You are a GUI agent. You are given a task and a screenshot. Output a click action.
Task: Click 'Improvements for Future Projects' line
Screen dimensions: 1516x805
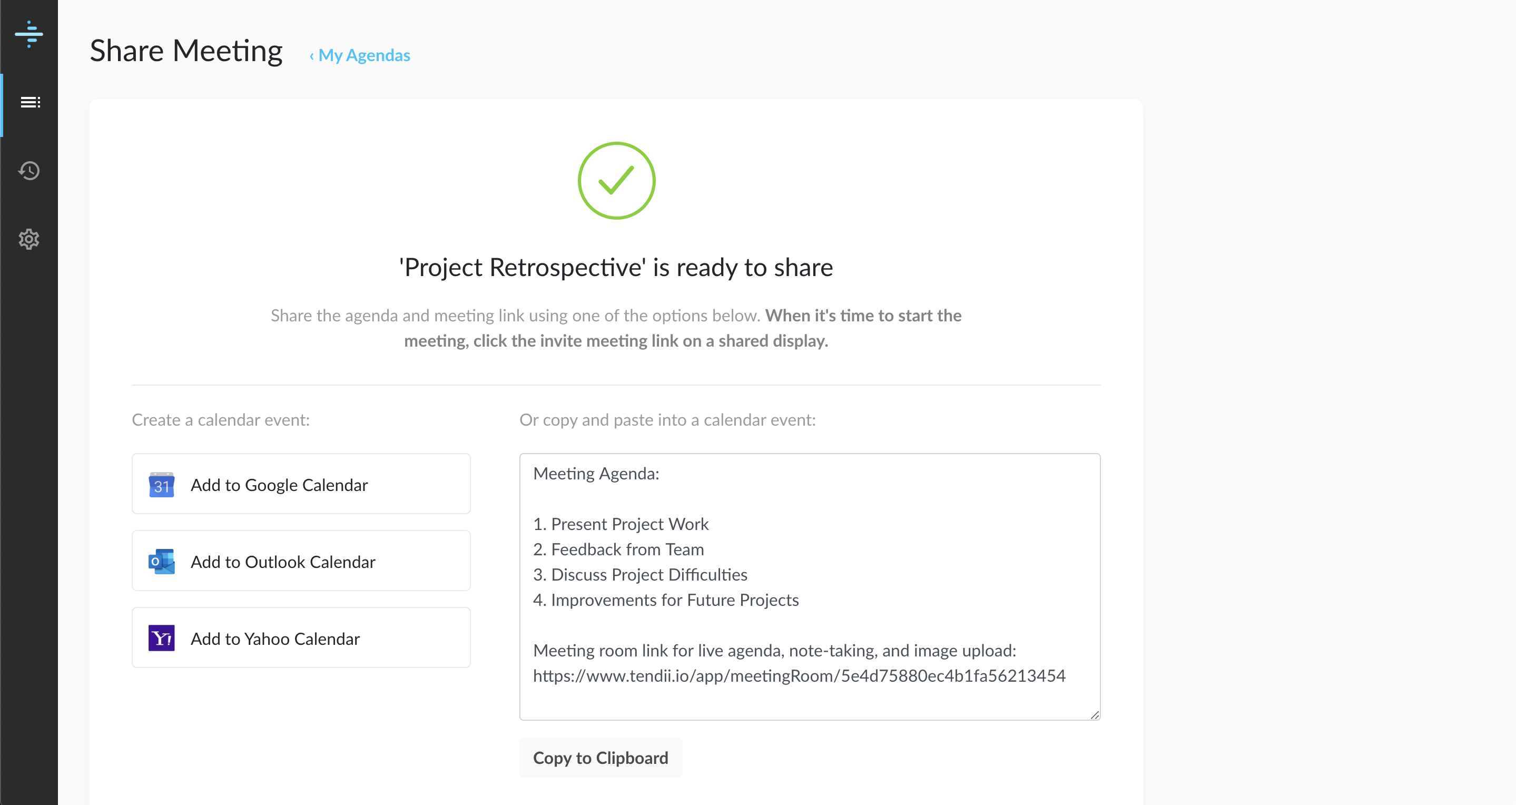tap(674, 600)
